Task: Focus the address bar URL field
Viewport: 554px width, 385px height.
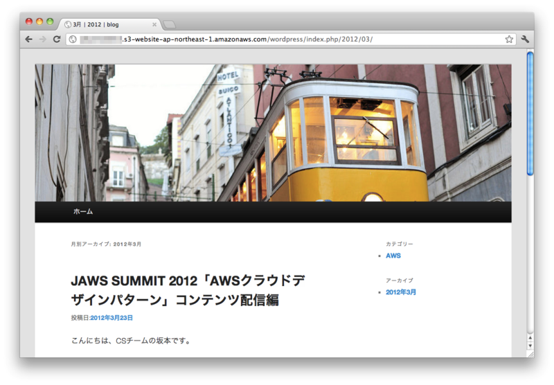Action: coord(290,39)
